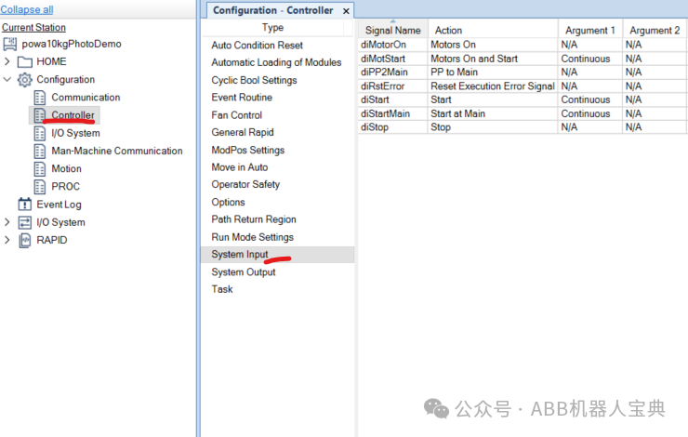The height and width of the screenshot is (437, 688).
Task: Select System Output in the Type list
Action: tap(243, 272)
